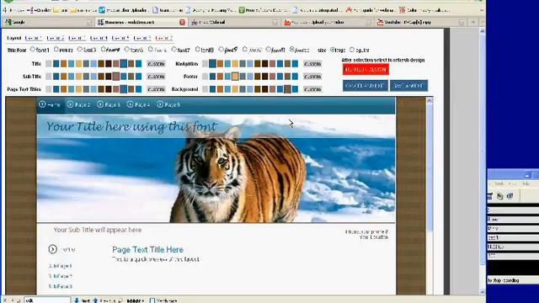Select the font3 title font radio
Image resolution: width=539 pixels, height=303 pixels.
80,50
